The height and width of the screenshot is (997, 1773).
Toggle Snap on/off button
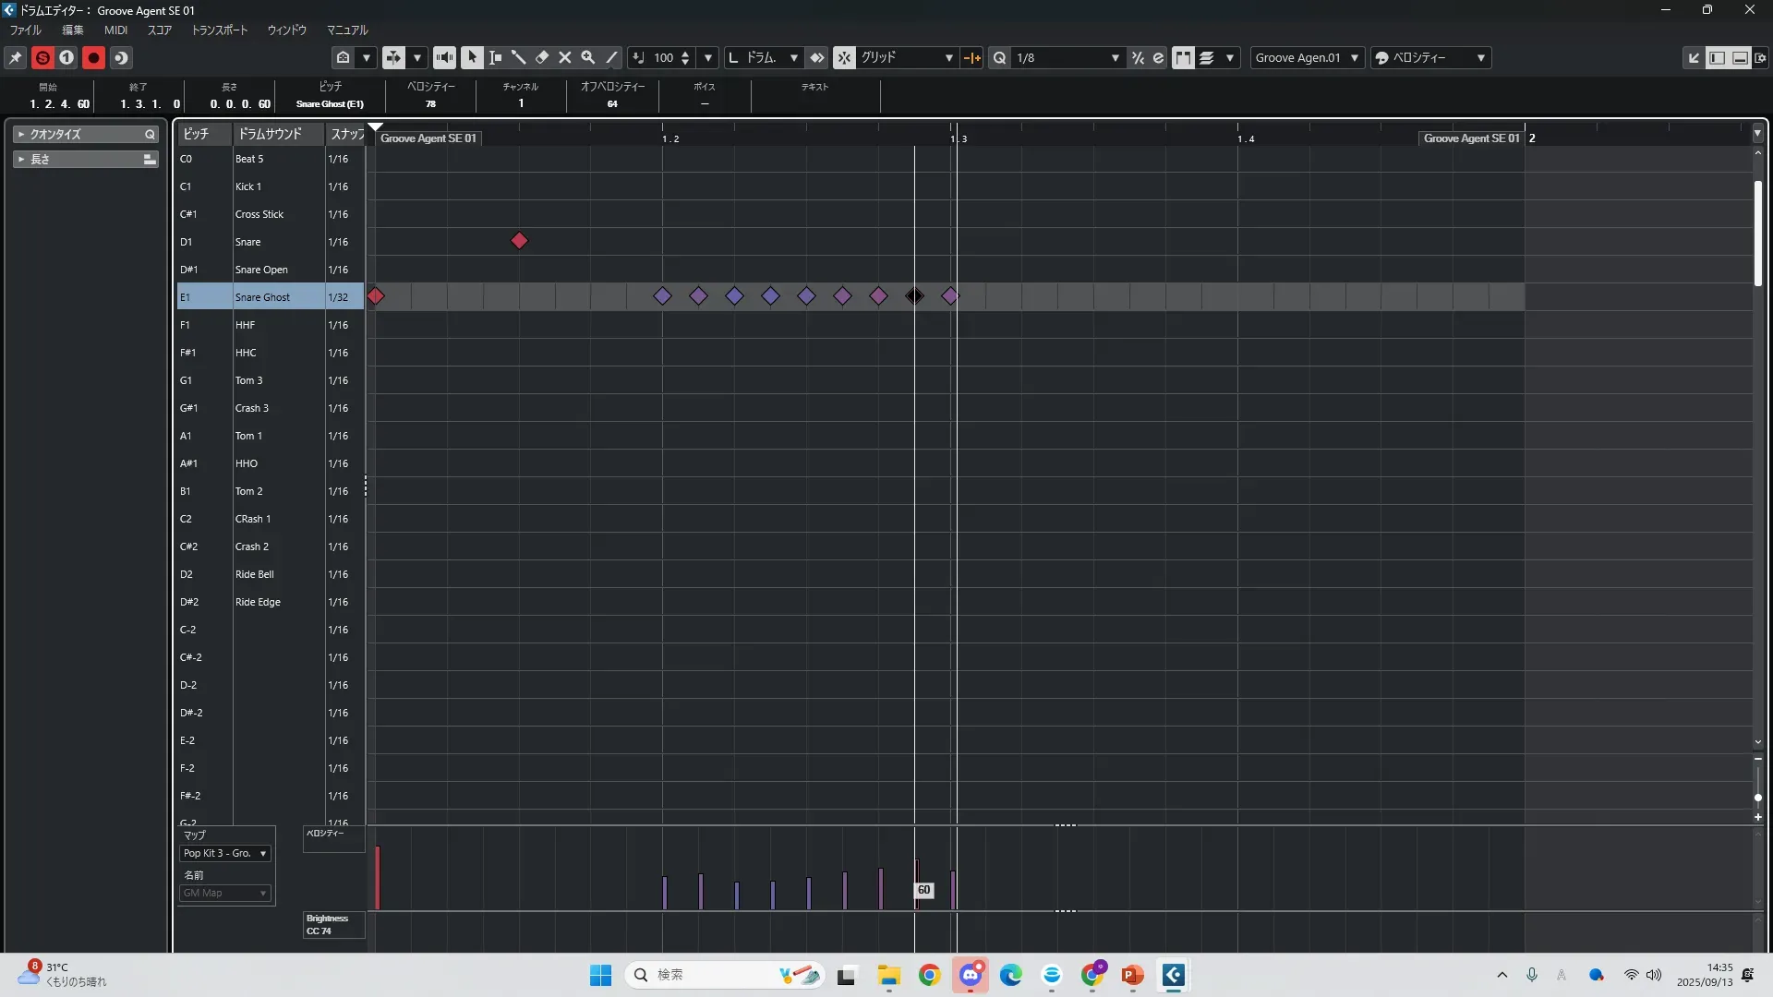844,57
